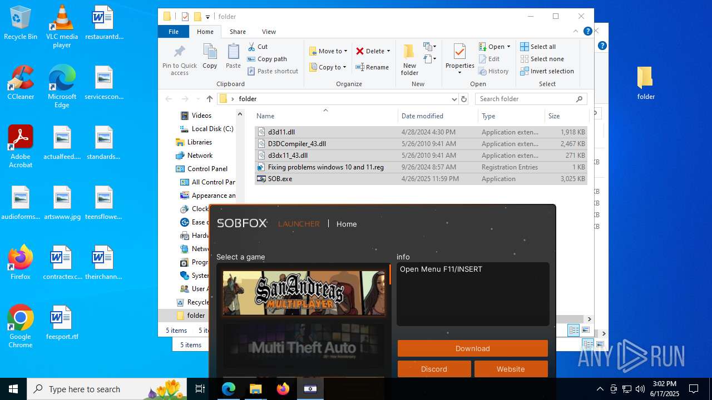This screenshot has height=400, width=712.
Task: Click Pin to Quick access icon
Action: tap(179, 60)
